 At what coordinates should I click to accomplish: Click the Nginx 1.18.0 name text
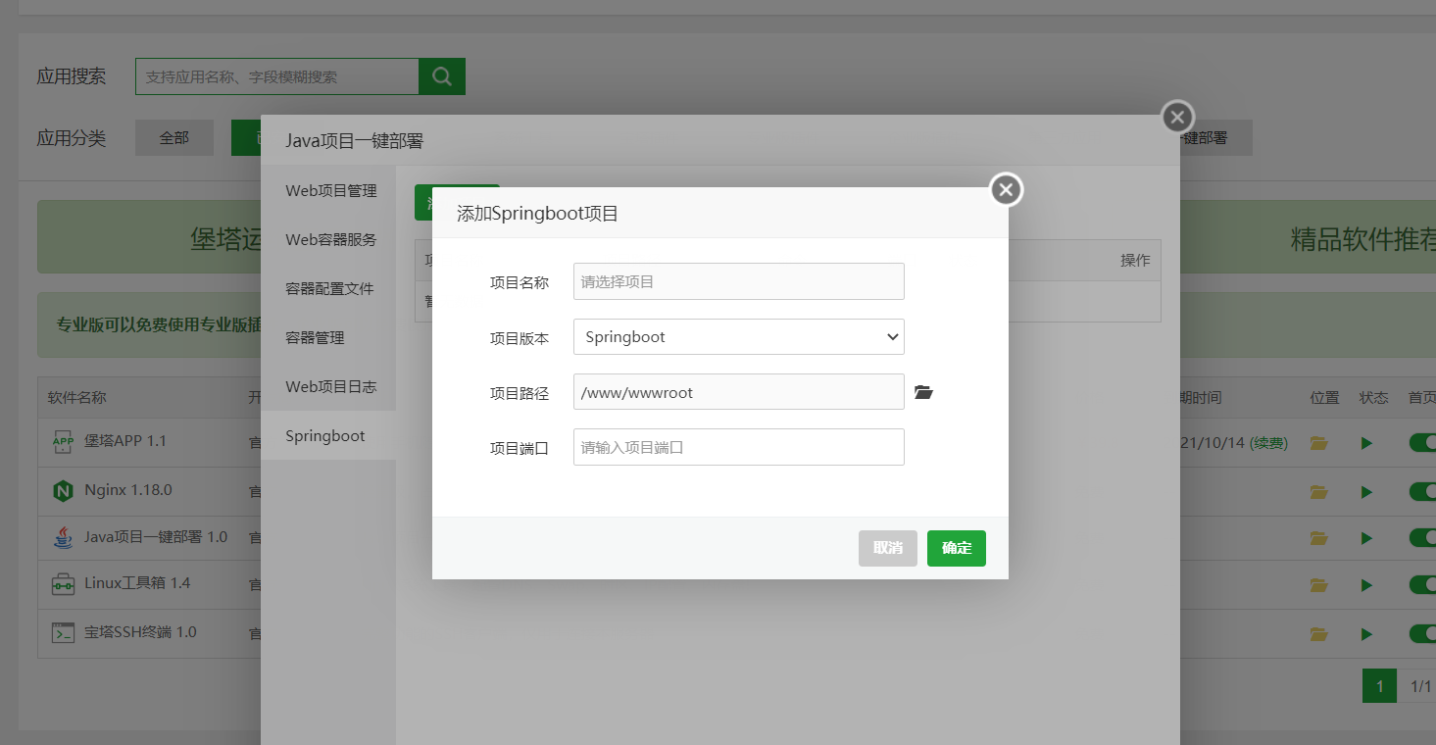(x=128, y=490)
